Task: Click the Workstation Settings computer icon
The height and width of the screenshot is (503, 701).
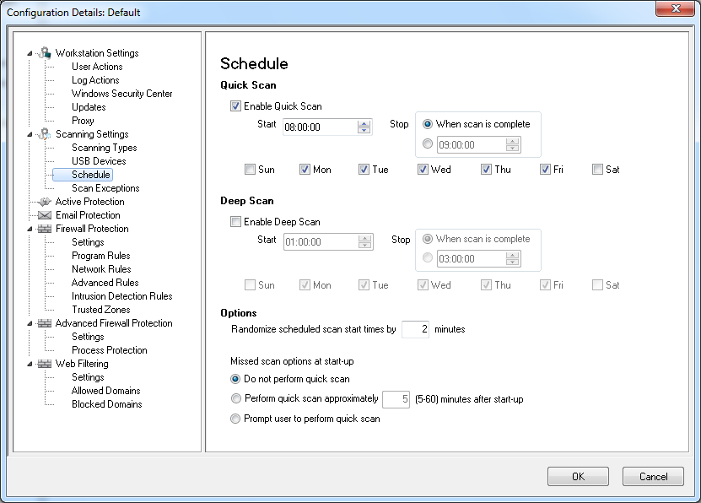Action: tap(45, 53)
